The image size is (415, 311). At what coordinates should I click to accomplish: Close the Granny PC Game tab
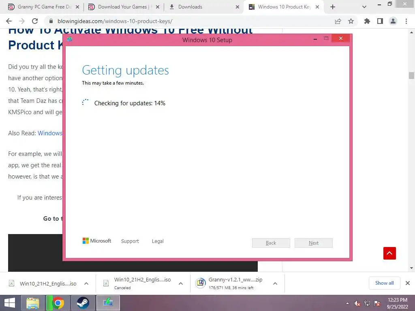77,7
